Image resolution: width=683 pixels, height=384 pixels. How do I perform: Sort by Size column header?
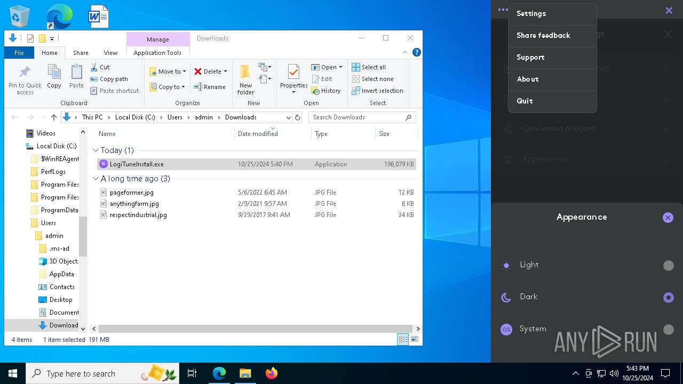396,134
